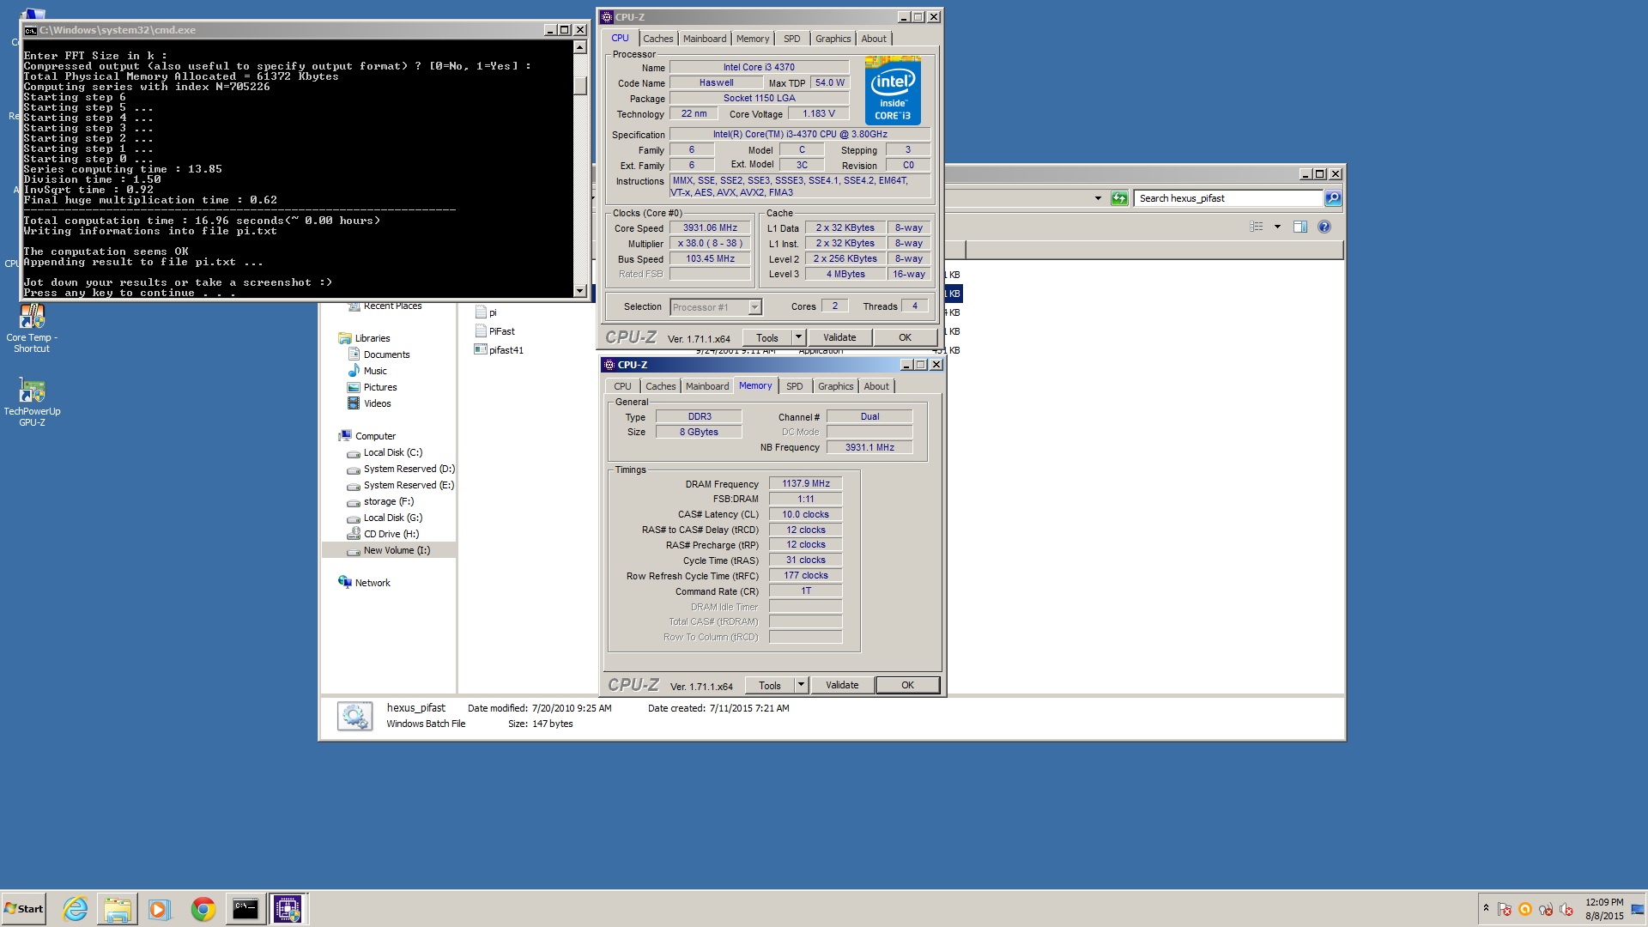Click Tools button in lower CPU-Z window
1648x927 pixels.
click(x=770, y=685)
